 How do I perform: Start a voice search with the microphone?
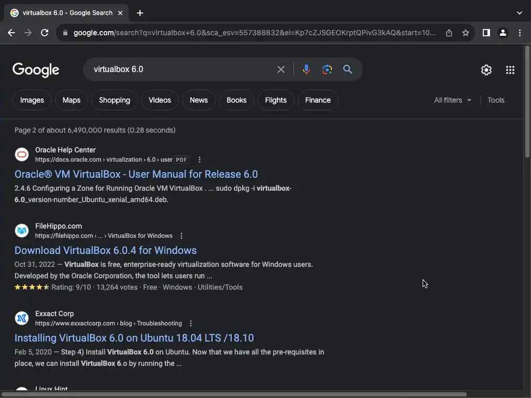(x=306, y=69)
